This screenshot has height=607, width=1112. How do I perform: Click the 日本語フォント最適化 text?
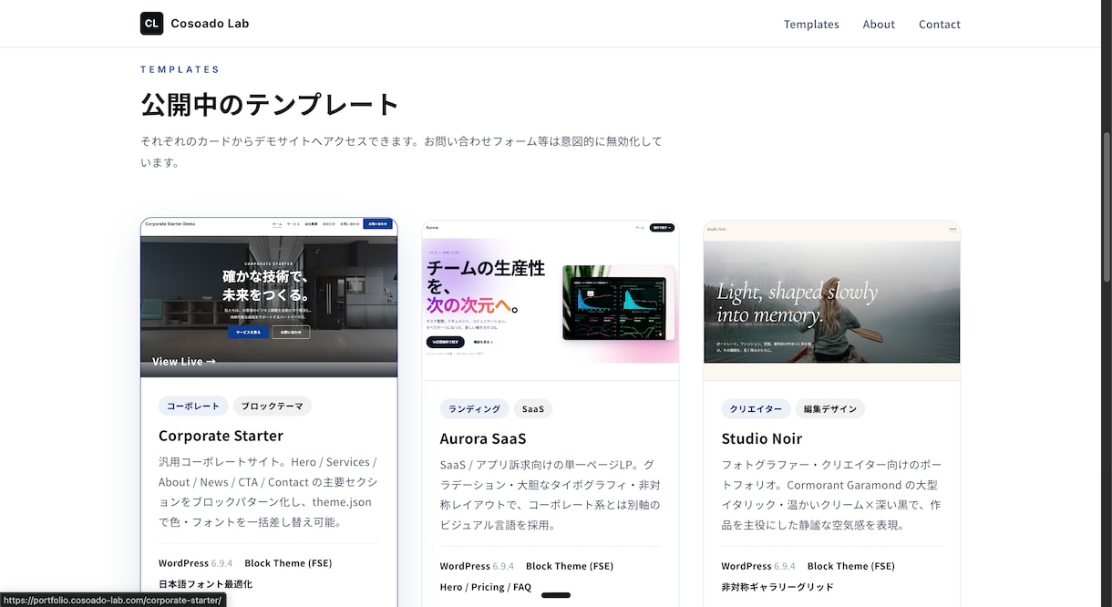205,584
